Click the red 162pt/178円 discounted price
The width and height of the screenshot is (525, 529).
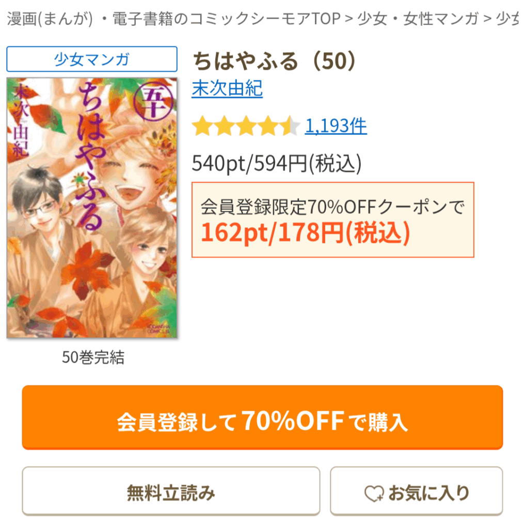[x=305, y=233]
